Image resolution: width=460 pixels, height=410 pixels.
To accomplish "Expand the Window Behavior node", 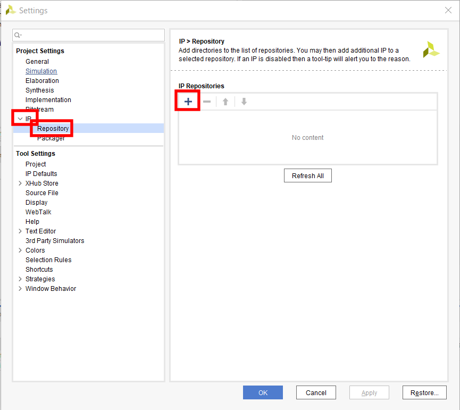I will pos(20,289).
